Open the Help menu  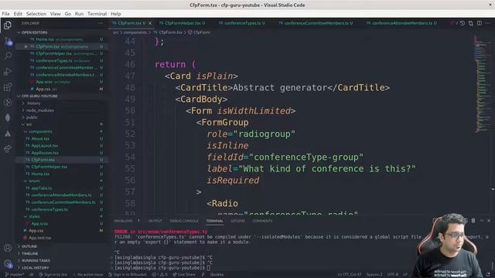pyautogui.click(x=115, y=14)
